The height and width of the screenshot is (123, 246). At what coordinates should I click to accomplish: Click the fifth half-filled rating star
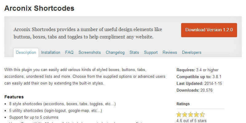click(202, 115)
